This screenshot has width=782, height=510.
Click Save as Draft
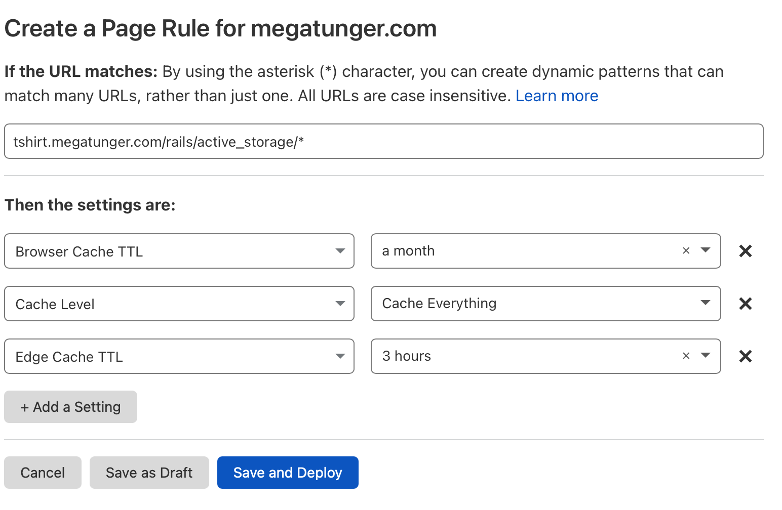[149, 473]
